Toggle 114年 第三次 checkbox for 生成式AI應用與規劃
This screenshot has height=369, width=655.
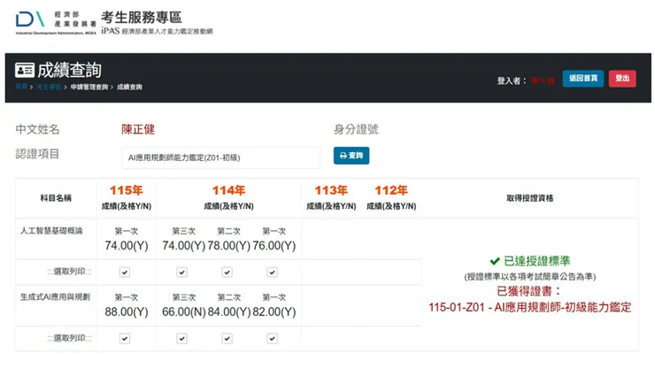pos(181,339)
